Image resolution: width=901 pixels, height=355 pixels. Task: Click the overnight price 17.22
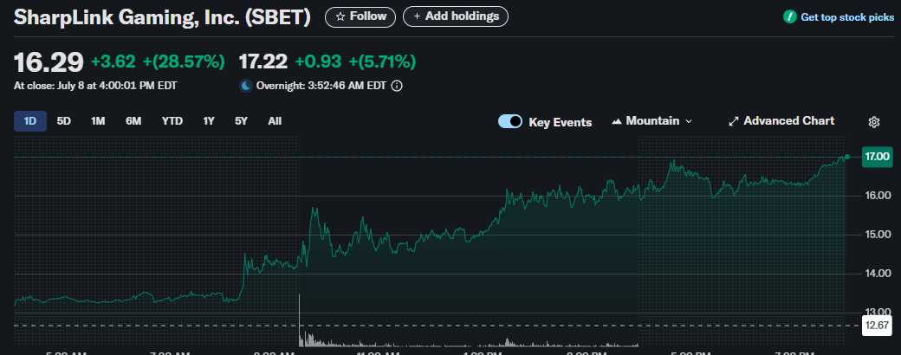point(263,61)
